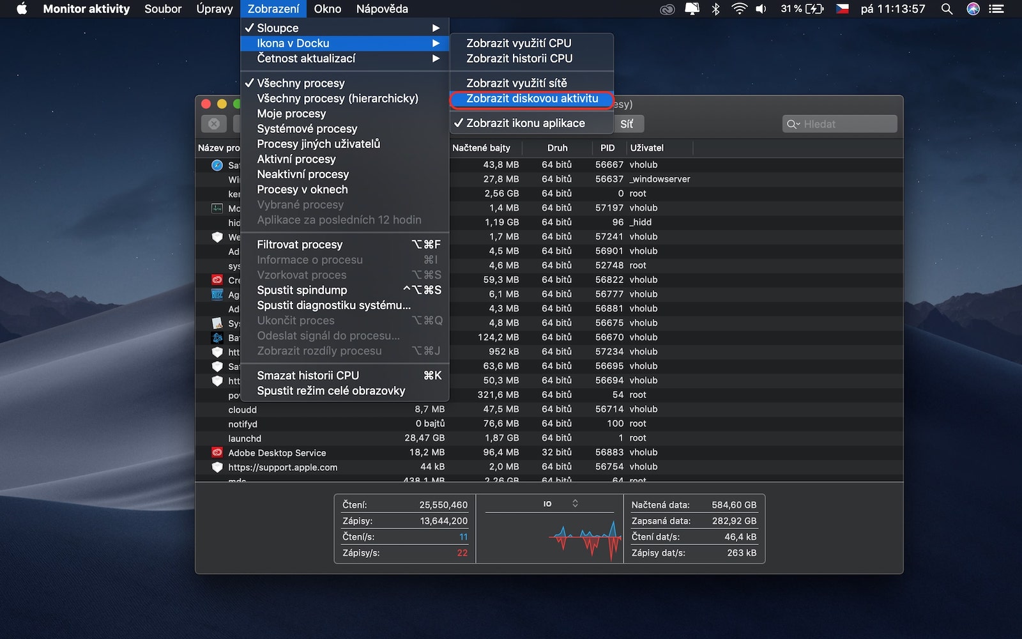The width and height of the screenshot is (1022, 639).
Task: Open Spotlight search magnifier
Action: pos(947,9)
